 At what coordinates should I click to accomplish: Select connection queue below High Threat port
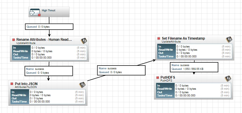tap(49, 27)
